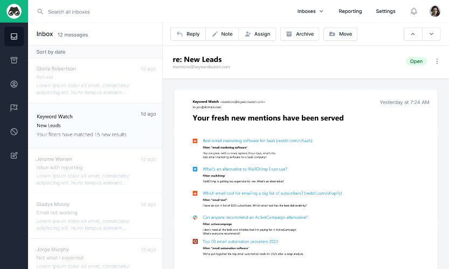Open the user profile avatar
Viewport: 449px width, 269px height.
434,11
